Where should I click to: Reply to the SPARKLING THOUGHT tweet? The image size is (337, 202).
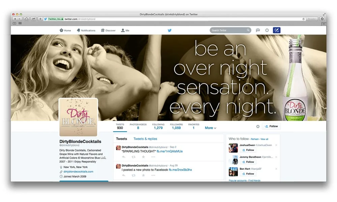[x=124, y=157]
